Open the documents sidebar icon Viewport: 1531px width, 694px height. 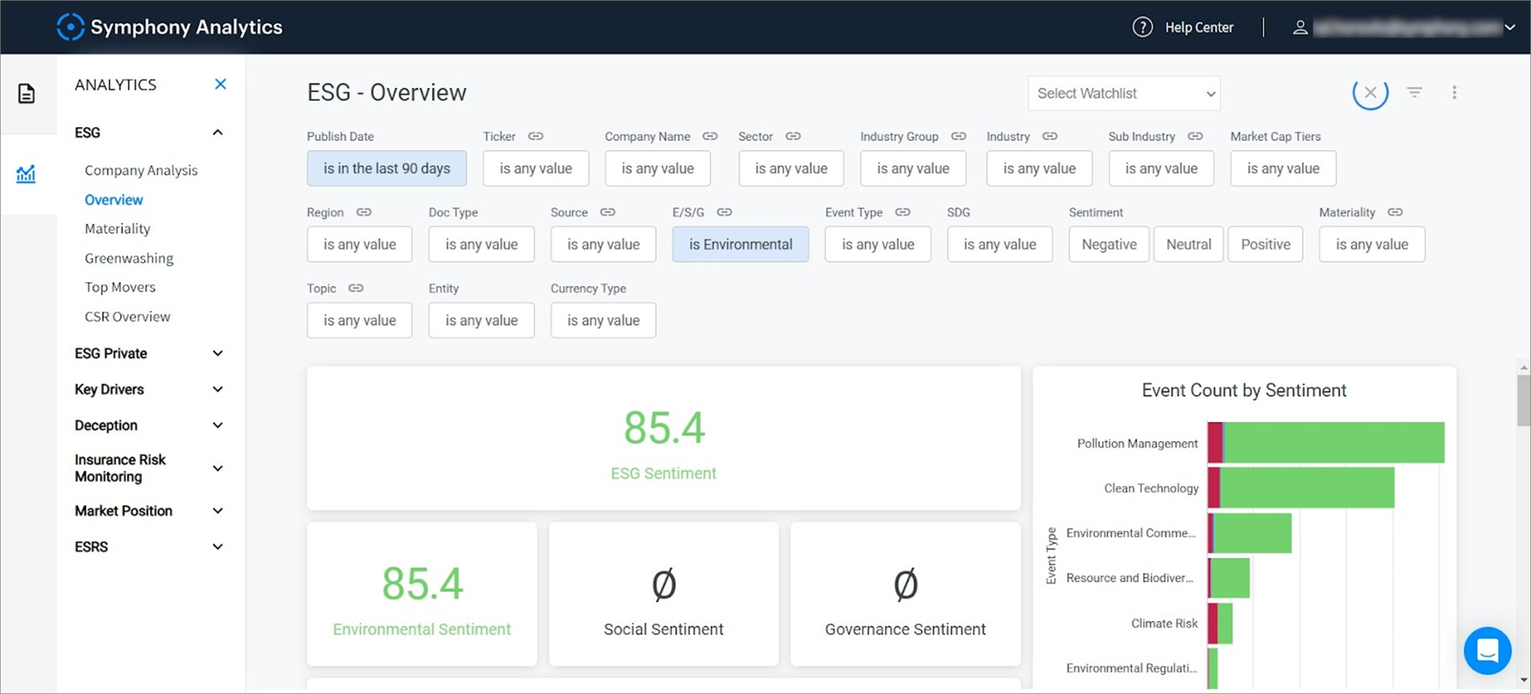[26, 94]
